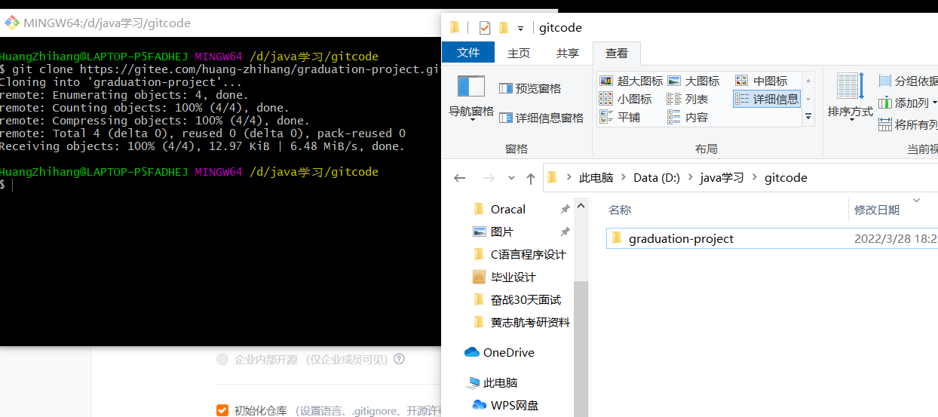Choose the 超大图标 layout

pyautogui.click(x=631, y=81)
